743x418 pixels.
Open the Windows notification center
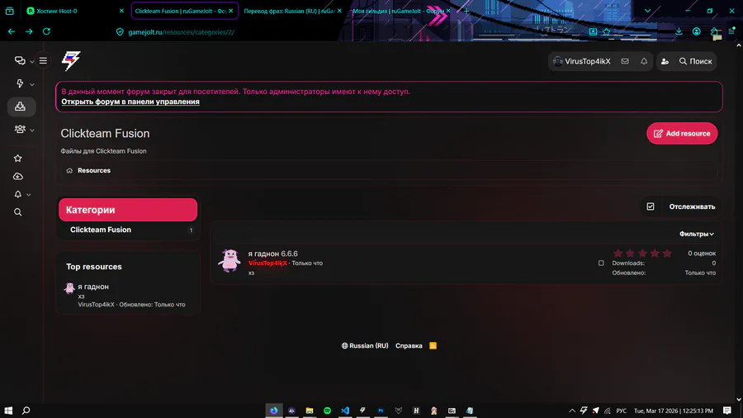[726, 411]
